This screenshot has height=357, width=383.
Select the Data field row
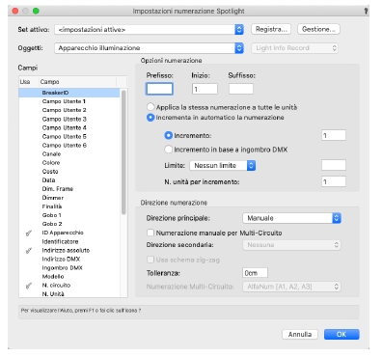[69, 180]
